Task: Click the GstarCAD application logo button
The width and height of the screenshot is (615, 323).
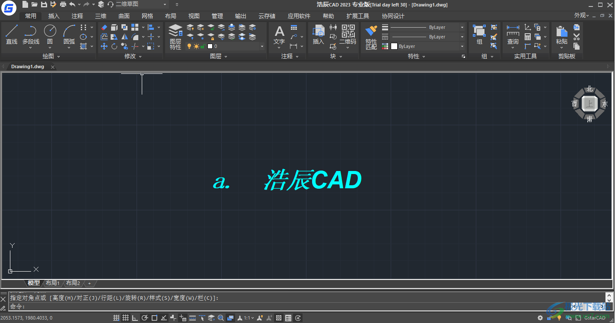Action: point(9,8)
